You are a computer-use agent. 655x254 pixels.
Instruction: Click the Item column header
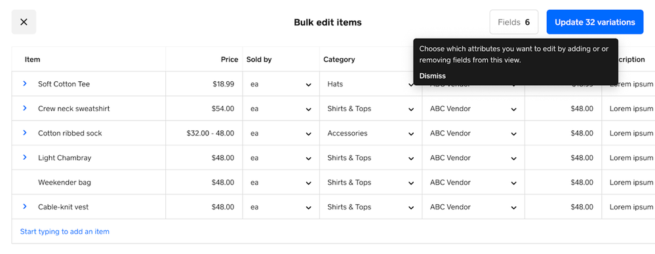33,60
